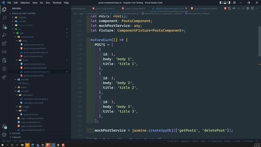Click the VS Code logo in title bar
261x147 pixels.
3,3
